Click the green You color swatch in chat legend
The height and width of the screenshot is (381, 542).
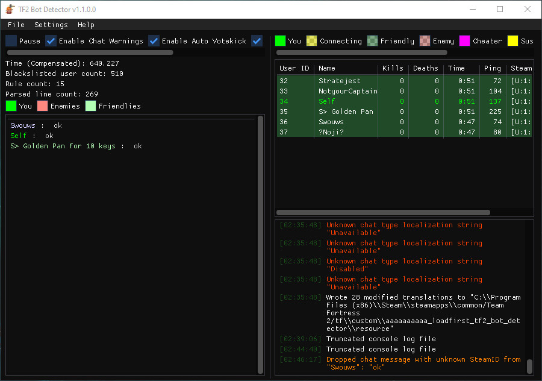[11, 106]
